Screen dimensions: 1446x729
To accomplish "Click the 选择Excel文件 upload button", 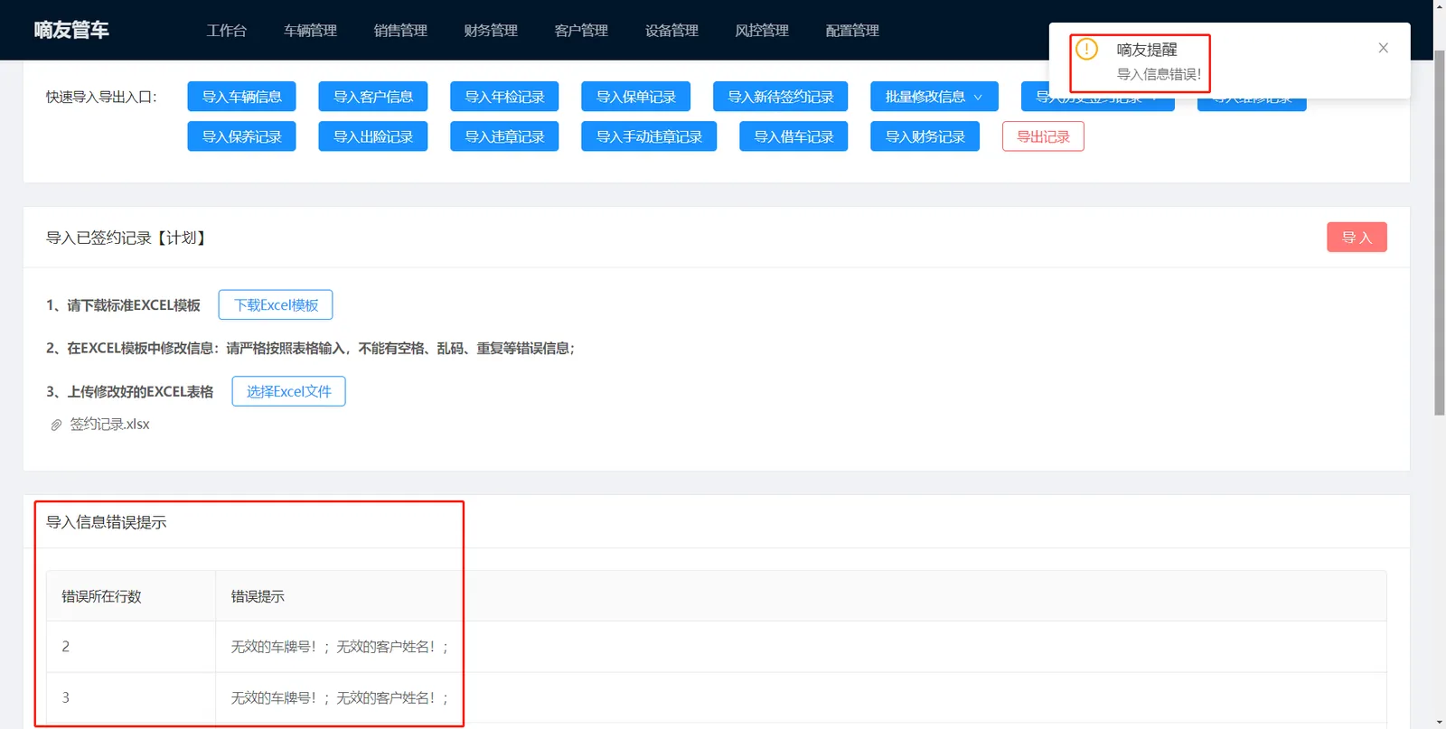I will (x=288, y=391).
